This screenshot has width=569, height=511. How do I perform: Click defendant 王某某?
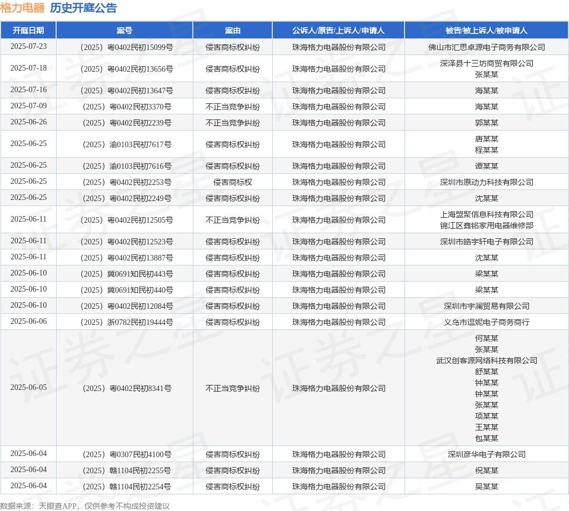coord(487,428)
